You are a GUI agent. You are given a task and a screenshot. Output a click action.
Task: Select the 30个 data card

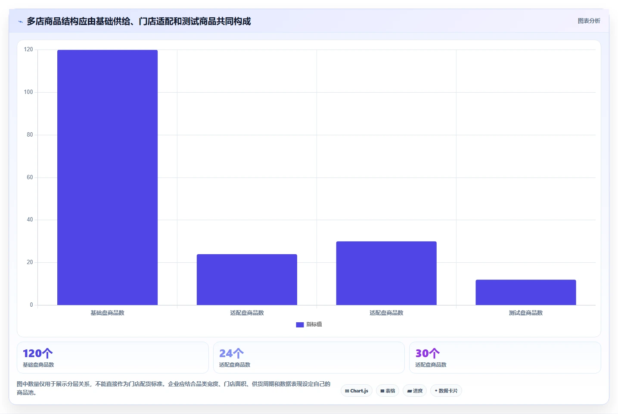(505, 358)
